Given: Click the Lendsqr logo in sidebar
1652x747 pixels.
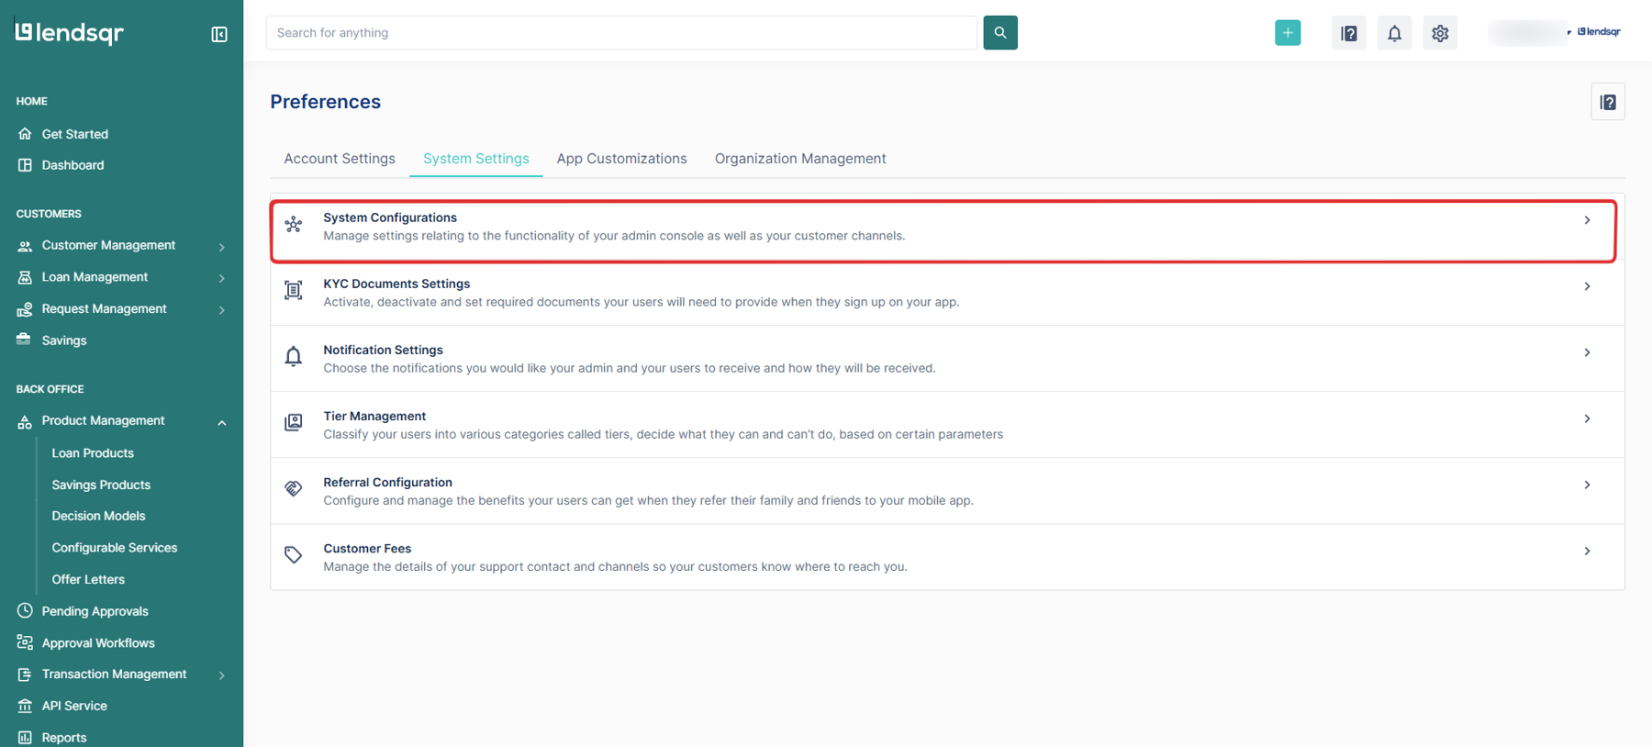Looking at the screenshot, I should click(70, 33).
